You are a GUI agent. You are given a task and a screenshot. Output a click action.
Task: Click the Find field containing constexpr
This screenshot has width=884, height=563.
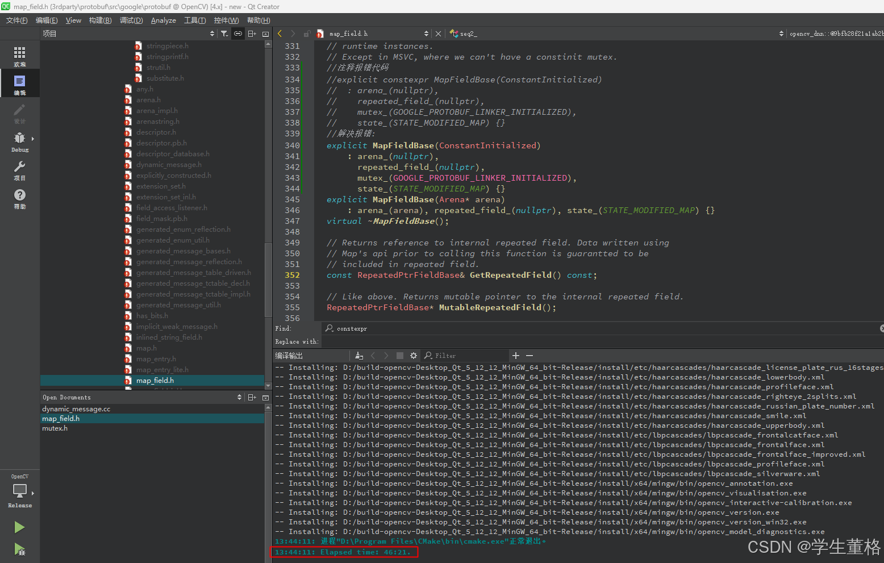click(x=602, y=328)
